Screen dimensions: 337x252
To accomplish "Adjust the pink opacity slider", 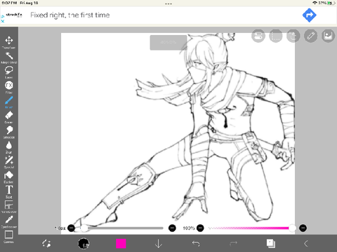I will pyautogui.click(x=251, y=228).
